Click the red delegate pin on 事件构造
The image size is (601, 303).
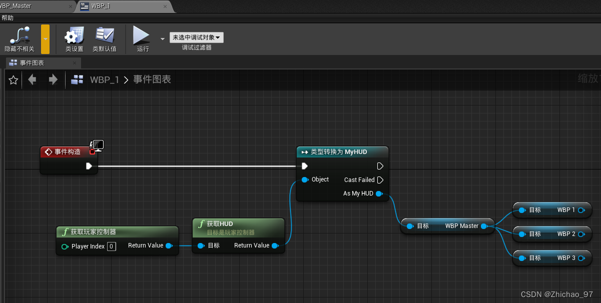tap(92, 151)
